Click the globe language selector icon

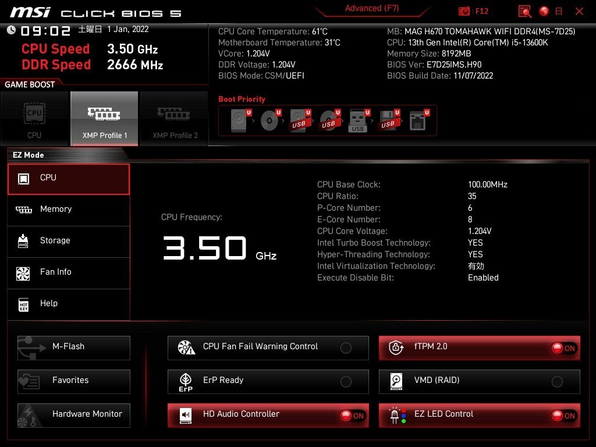(544, 12)
